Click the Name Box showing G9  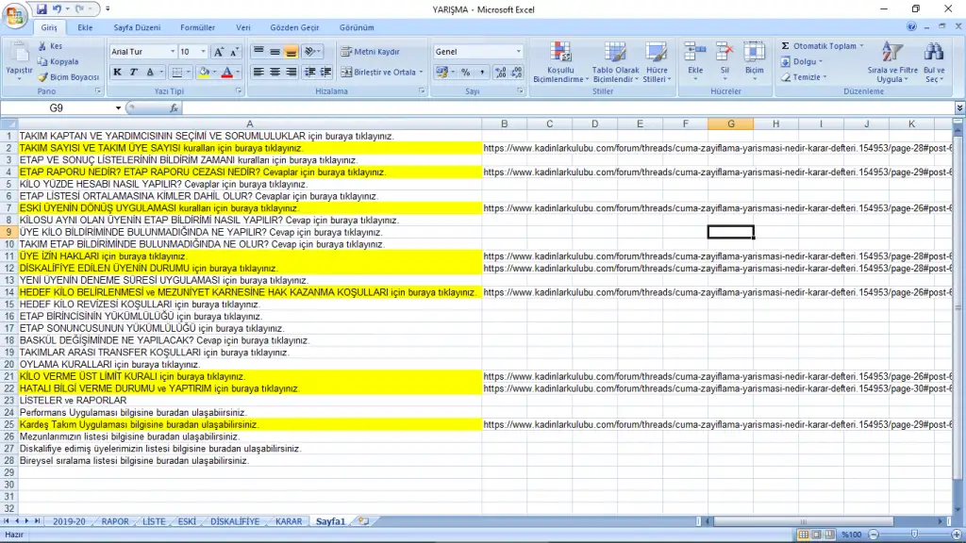57,108
